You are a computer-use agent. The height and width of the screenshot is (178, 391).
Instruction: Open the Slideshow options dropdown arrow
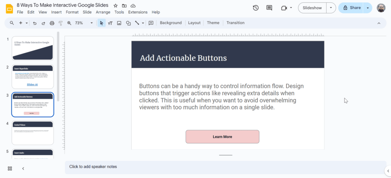tap(331, 8)
